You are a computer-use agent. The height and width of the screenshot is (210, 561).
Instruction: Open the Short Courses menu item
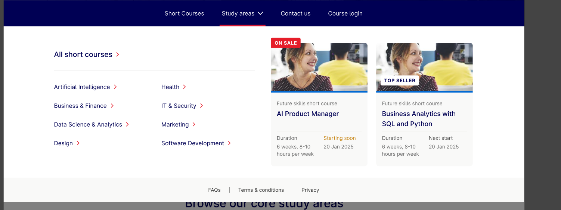[184, 13]
